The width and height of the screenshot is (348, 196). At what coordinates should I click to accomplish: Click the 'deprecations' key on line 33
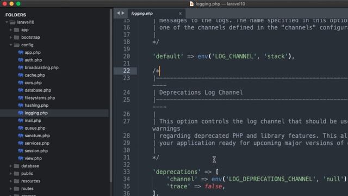point(176,172)
